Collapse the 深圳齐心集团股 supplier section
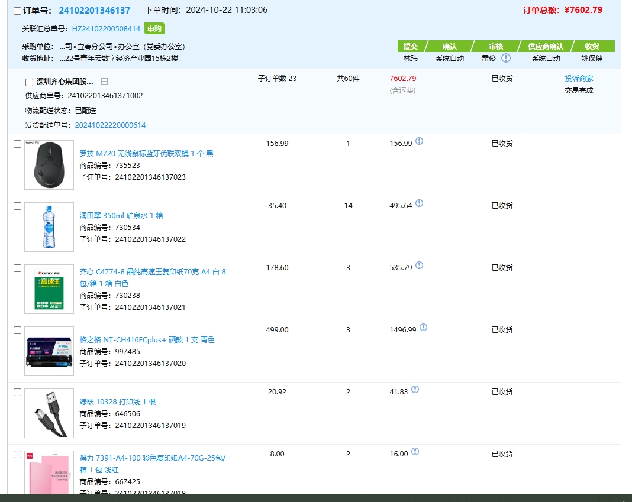 (104, 82)
